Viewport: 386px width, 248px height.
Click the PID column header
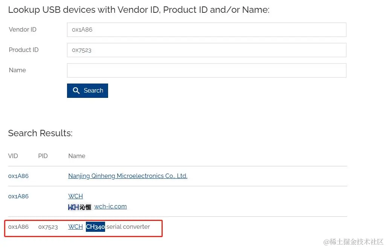point(43,156)
